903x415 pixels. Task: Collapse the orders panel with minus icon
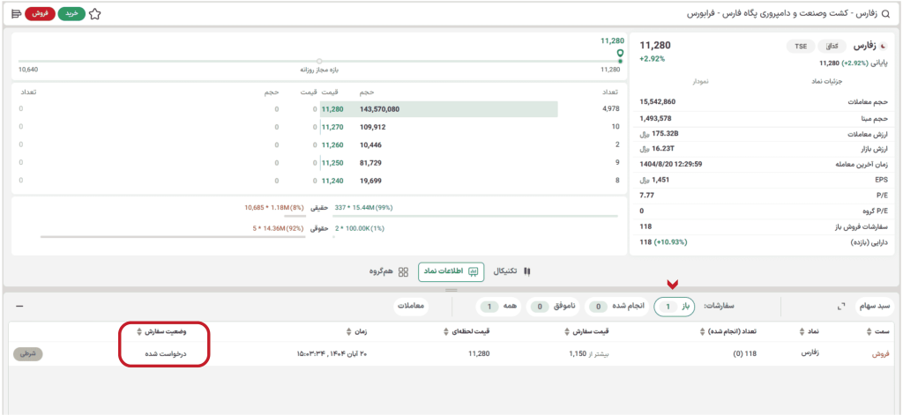(19, 307)
